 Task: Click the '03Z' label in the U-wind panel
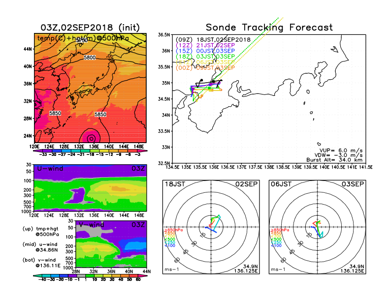[x=138, y=169]
